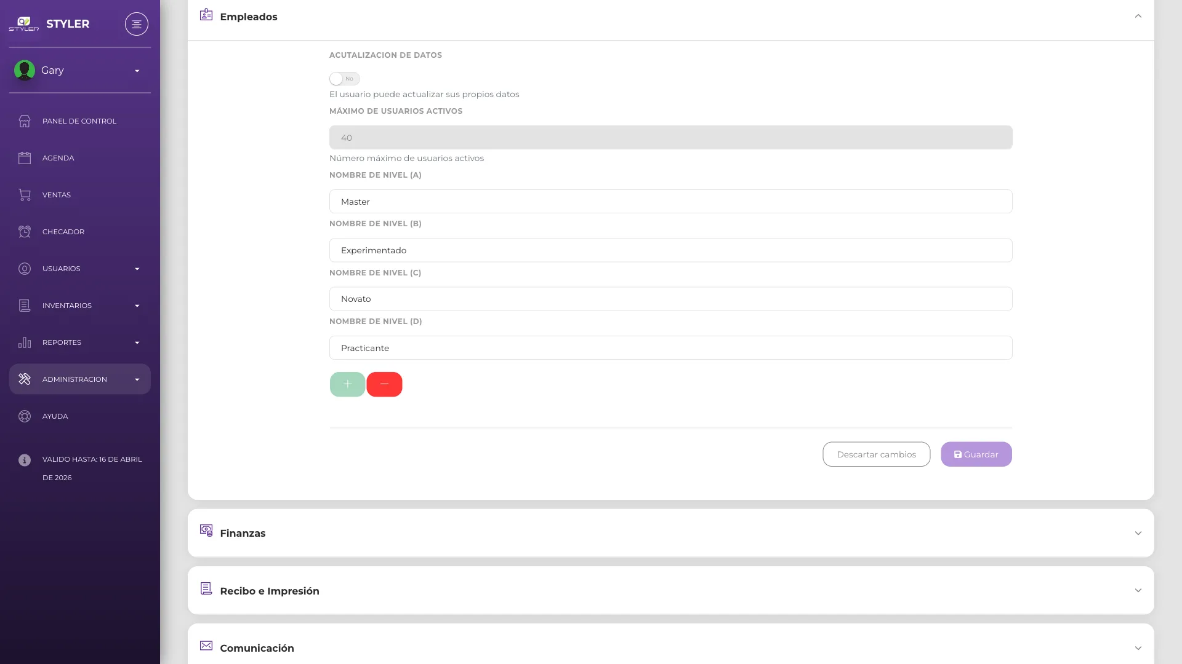Add a new level with green plus button
The width and height of the screenshot is (1182, 664).
point(347,384)
